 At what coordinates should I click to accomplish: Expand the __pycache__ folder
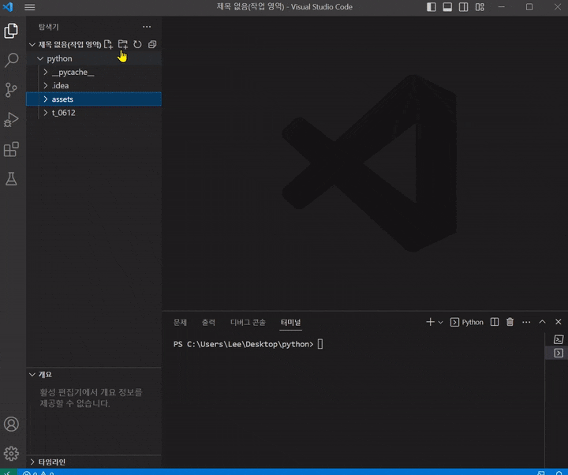[45, 72]
